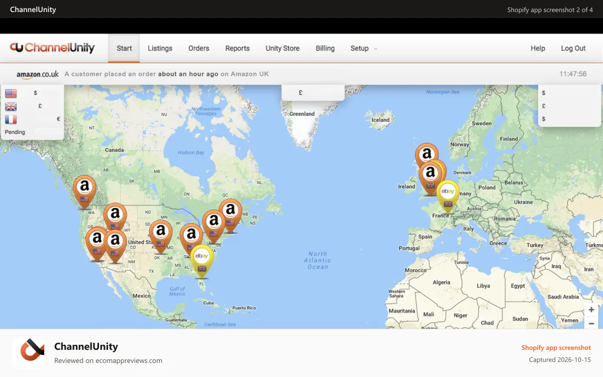Click the North Atlantic Ocean label

pyautogui.click(x=318, y=260)
